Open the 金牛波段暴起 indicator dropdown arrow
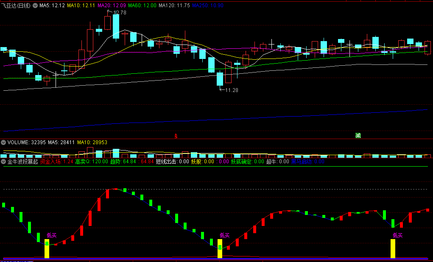Viewport: 433px width, 262px height. click(x=3, y=162)
